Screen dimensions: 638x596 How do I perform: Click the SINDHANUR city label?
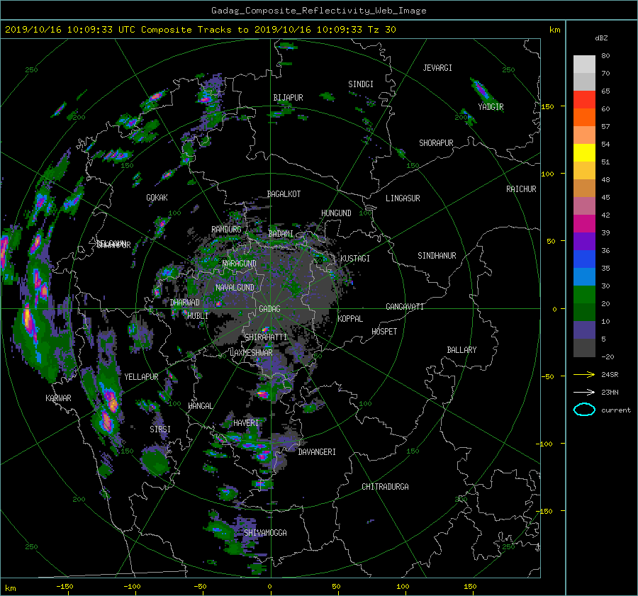pyautogui.click(x=437, y=256)
